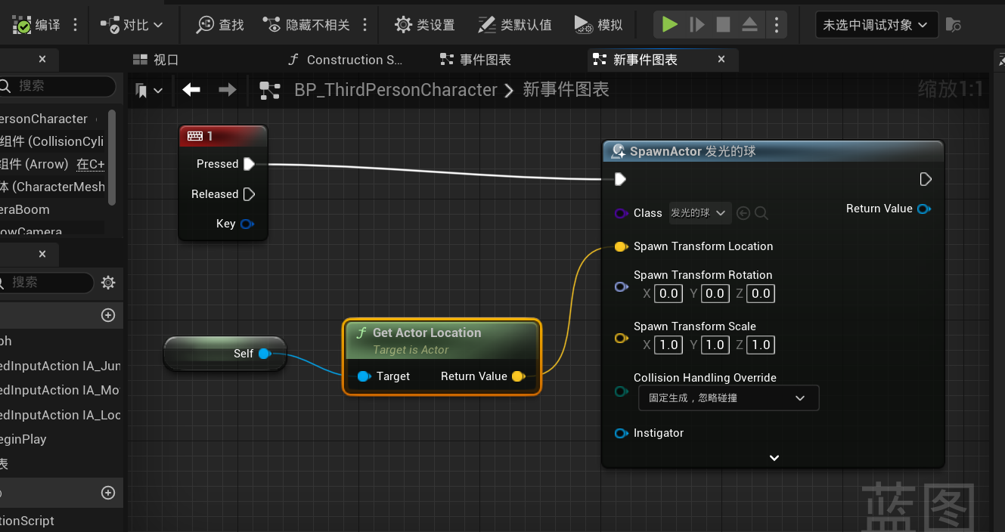Click the Skip/Advance frame button

[696, 25]
